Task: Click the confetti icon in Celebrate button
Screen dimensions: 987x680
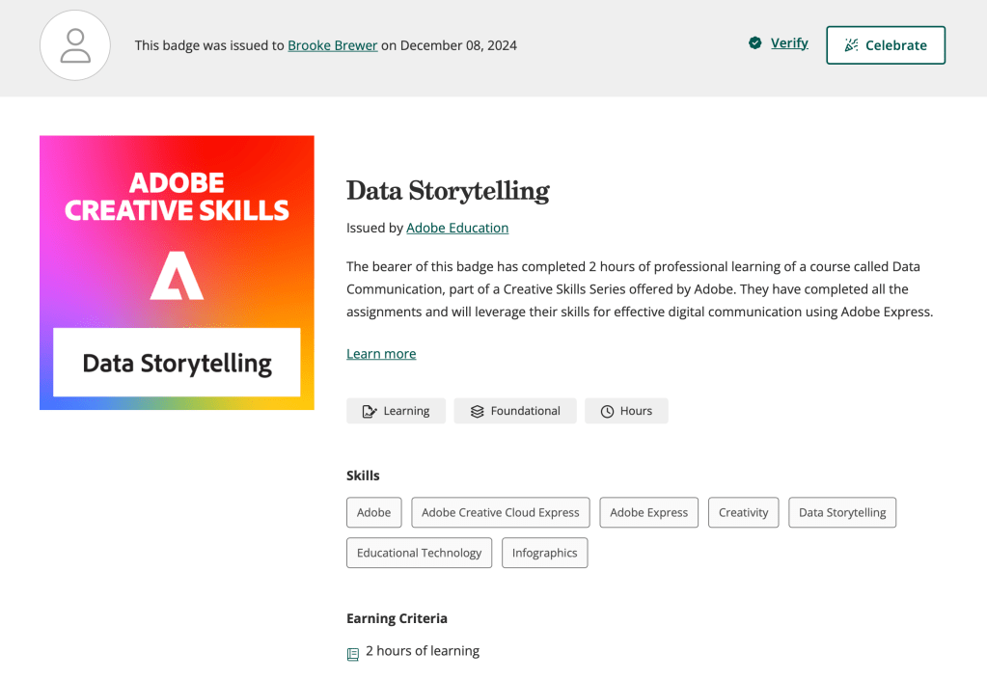Action: click(x=851, y=45)
